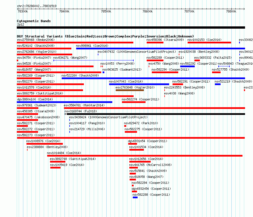This screenshot has width=253, height=217.
Task: Open esv3892759 (Suktitipat2014) label
Action: click(x=40, y=93)
